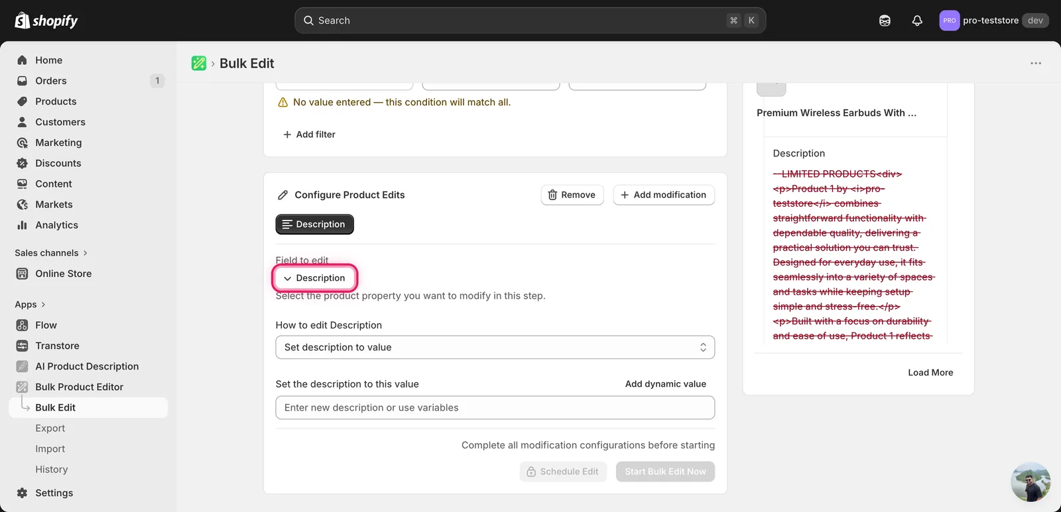This screenshot has width=1061, height=512.
Task: Focus the new description input field
Action: pyautogui.click(x=495, y=408)
